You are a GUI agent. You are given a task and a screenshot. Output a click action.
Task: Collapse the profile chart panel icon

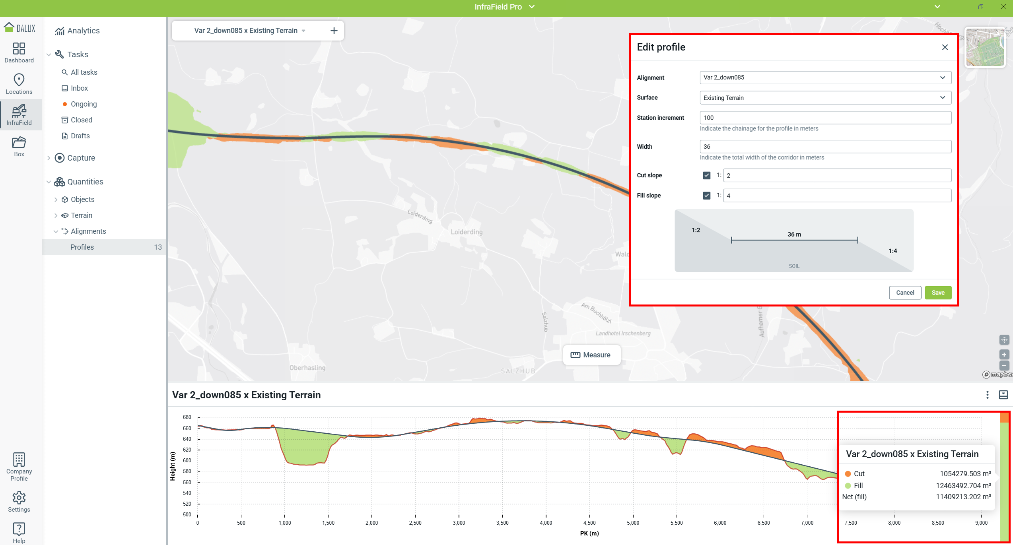1003,395
